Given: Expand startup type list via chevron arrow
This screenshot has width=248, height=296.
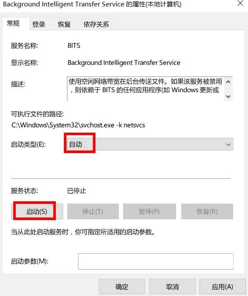Looking at the screenshot, I should click(228, 145).
